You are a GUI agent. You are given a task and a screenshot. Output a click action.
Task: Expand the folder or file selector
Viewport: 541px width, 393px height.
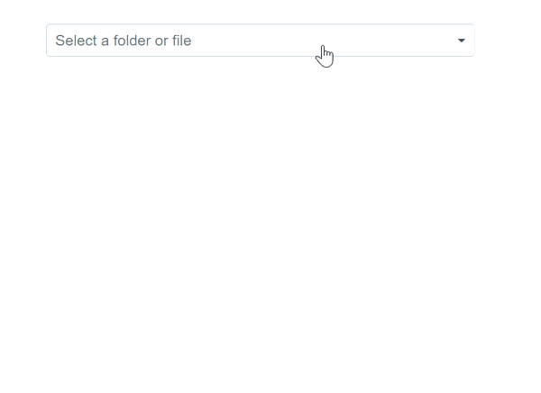tap(261, 40)
